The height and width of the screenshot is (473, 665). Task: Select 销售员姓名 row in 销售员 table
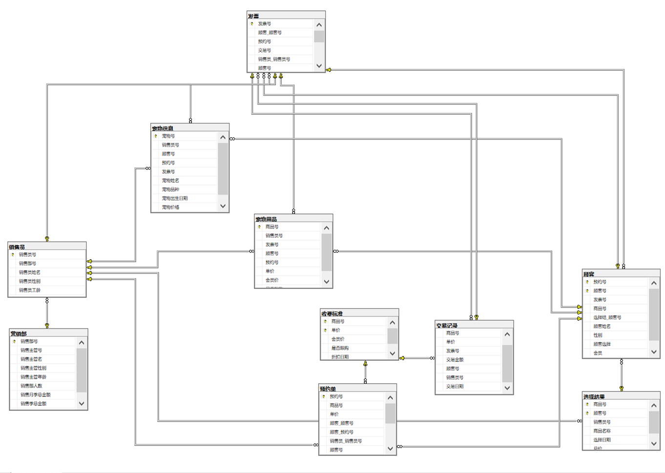tap(47, 272)
